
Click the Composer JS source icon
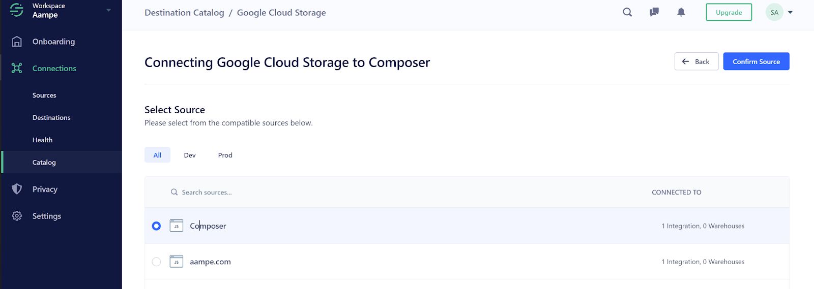[x=176, y=226]
